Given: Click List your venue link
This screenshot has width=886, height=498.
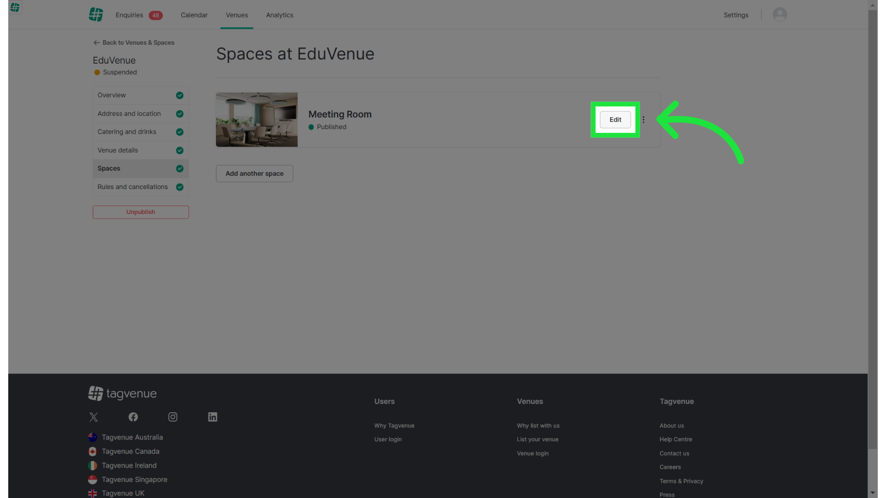Looking at the screenshot, I should tap(538, 439).
